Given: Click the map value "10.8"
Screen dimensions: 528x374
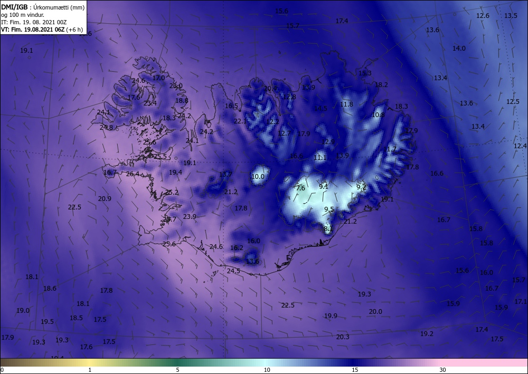Looking at the screenshot, I should coord(378,114).
